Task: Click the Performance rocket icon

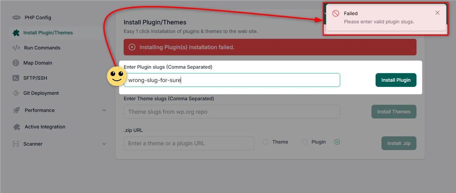Action: pyautogui.click(x=16, y=110)
